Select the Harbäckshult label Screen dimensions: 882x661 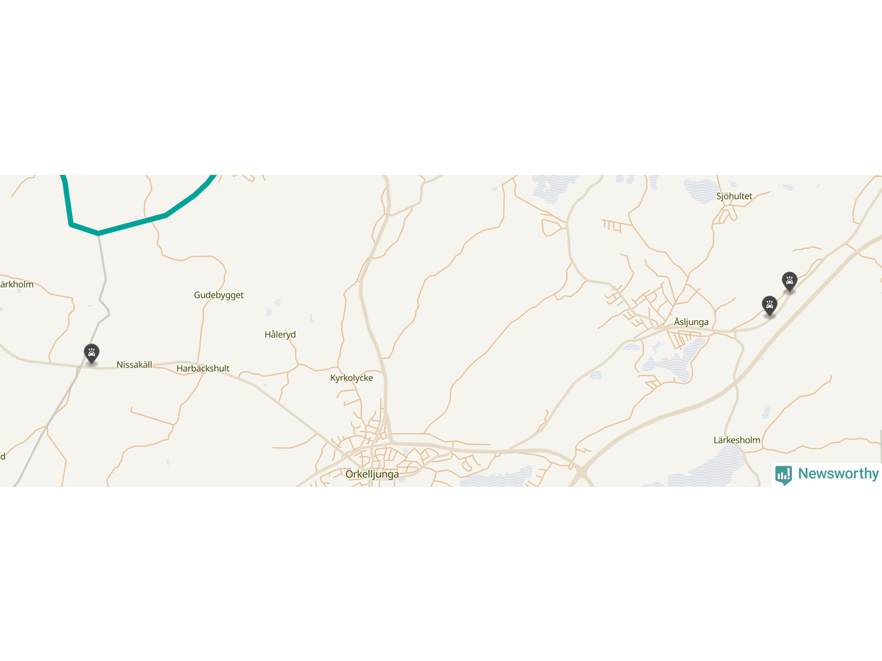(x=203, y=368)
